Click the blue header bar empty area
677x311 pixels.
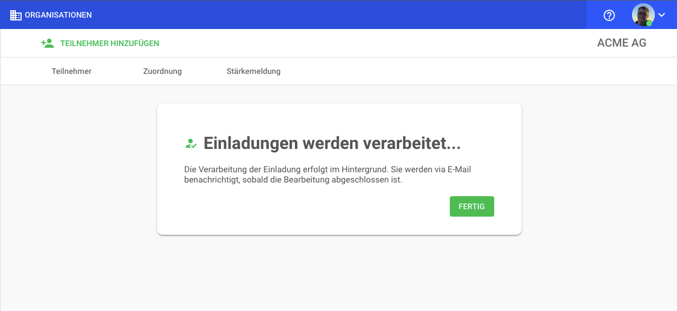point(342,15)
